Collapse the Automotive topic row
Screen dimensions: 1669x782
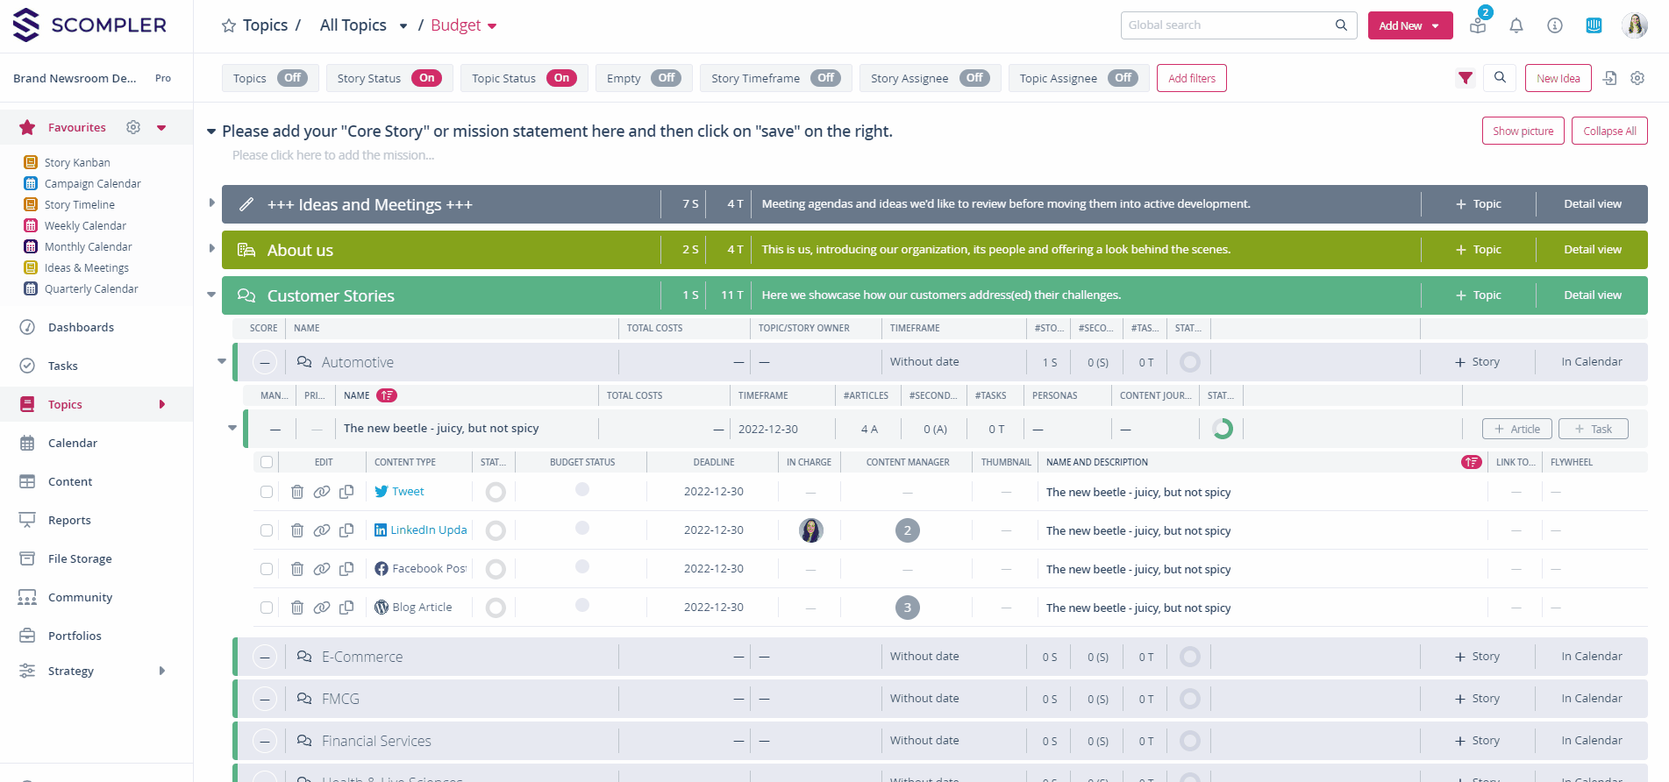[x=222, y=361]
